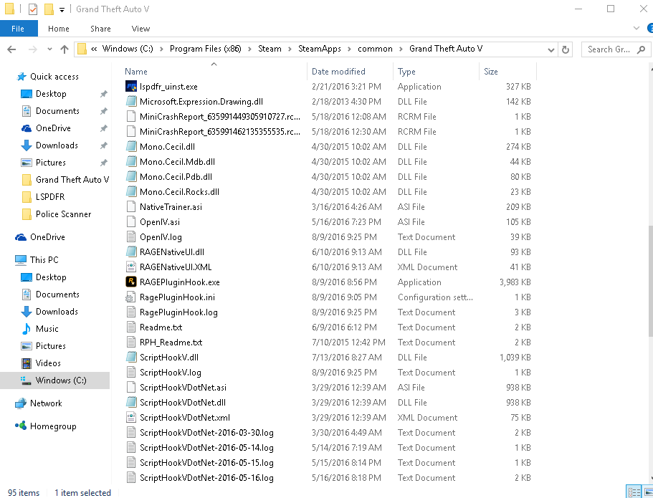653x498 pixels.
Task: Open the Share ribbon tab
Action: [100, 29]
